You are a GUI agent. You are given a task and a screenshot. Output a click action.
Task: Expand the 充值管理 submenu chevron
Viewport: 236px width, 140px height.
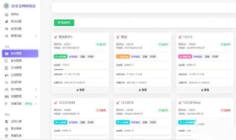[x=36, y=97]
